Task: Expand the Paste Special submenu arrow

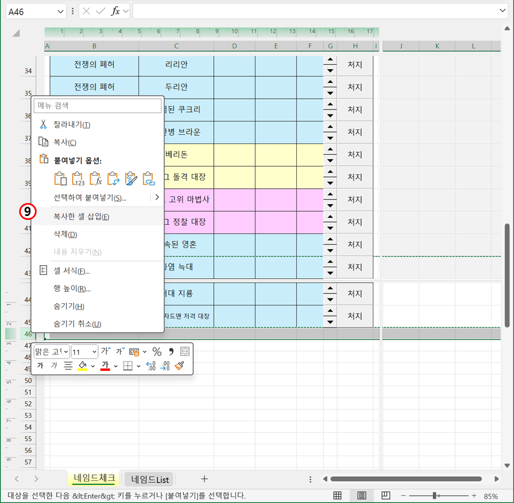Action: 157,197
